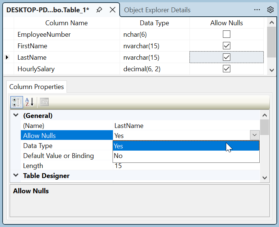279x227 pixels.
Task: Edit the LastName name value field
Action: (x=186, y=126)
